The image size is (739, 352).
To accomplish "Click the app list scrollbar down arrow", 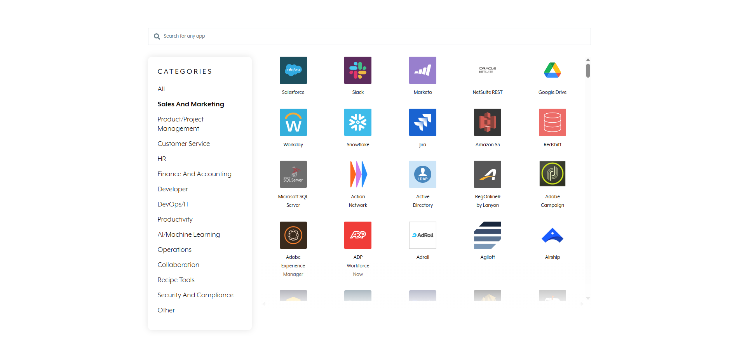I will 588,298.
